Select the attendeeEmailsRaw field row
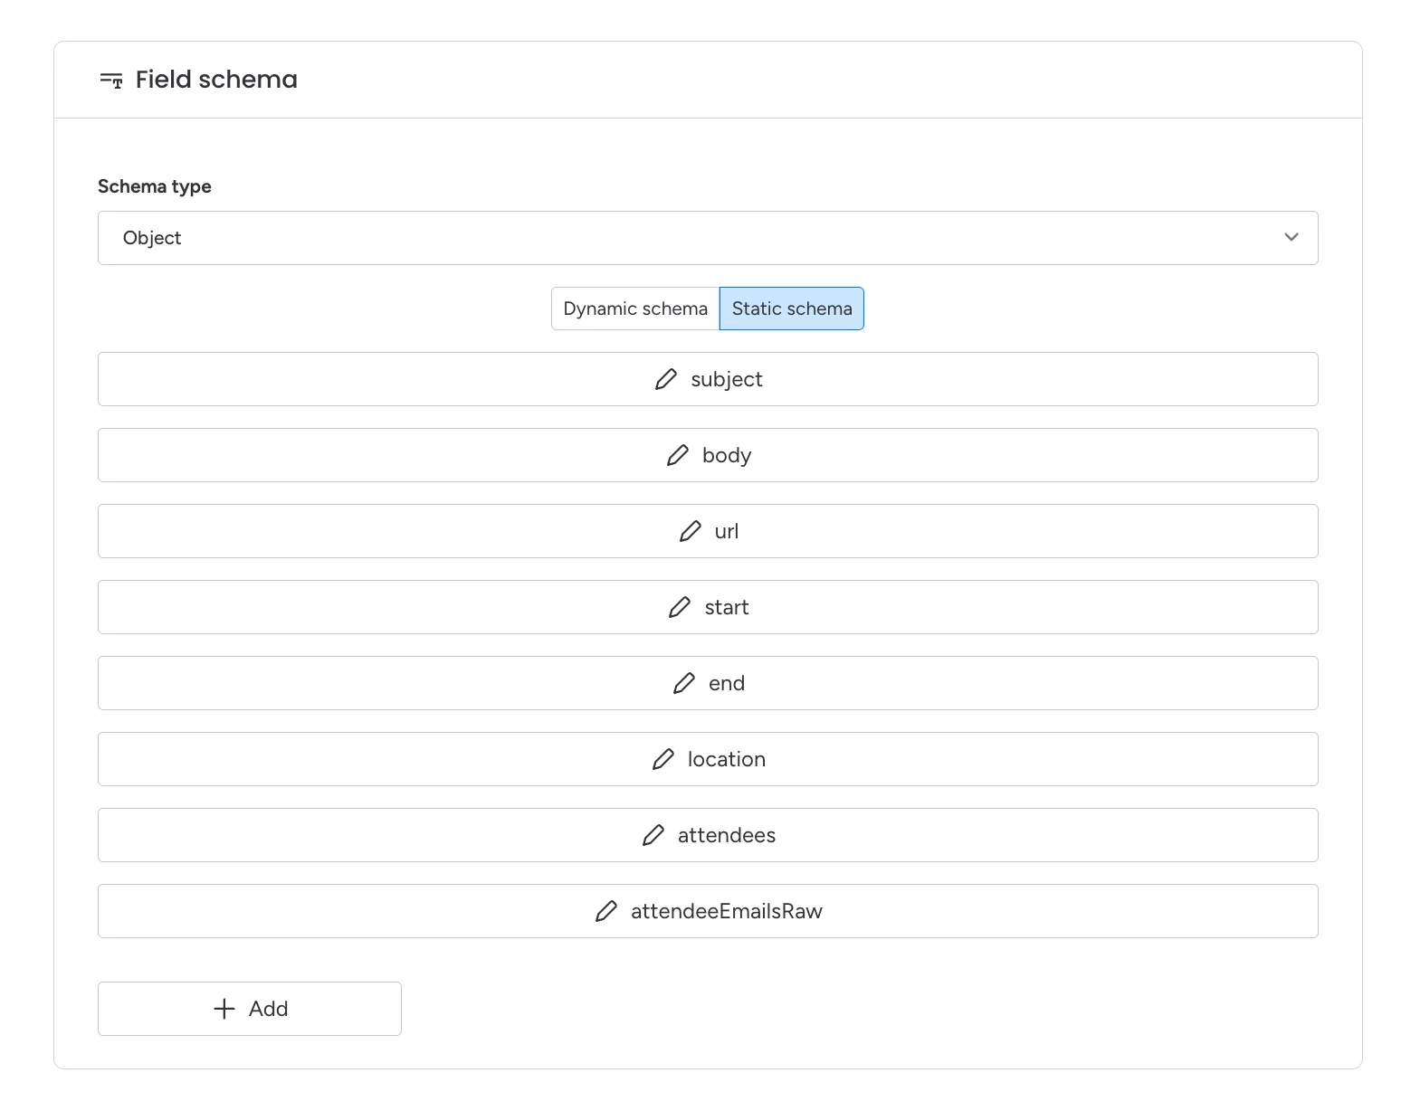The height and width of the screenshot is (1111, 1401). pos(708,911)
